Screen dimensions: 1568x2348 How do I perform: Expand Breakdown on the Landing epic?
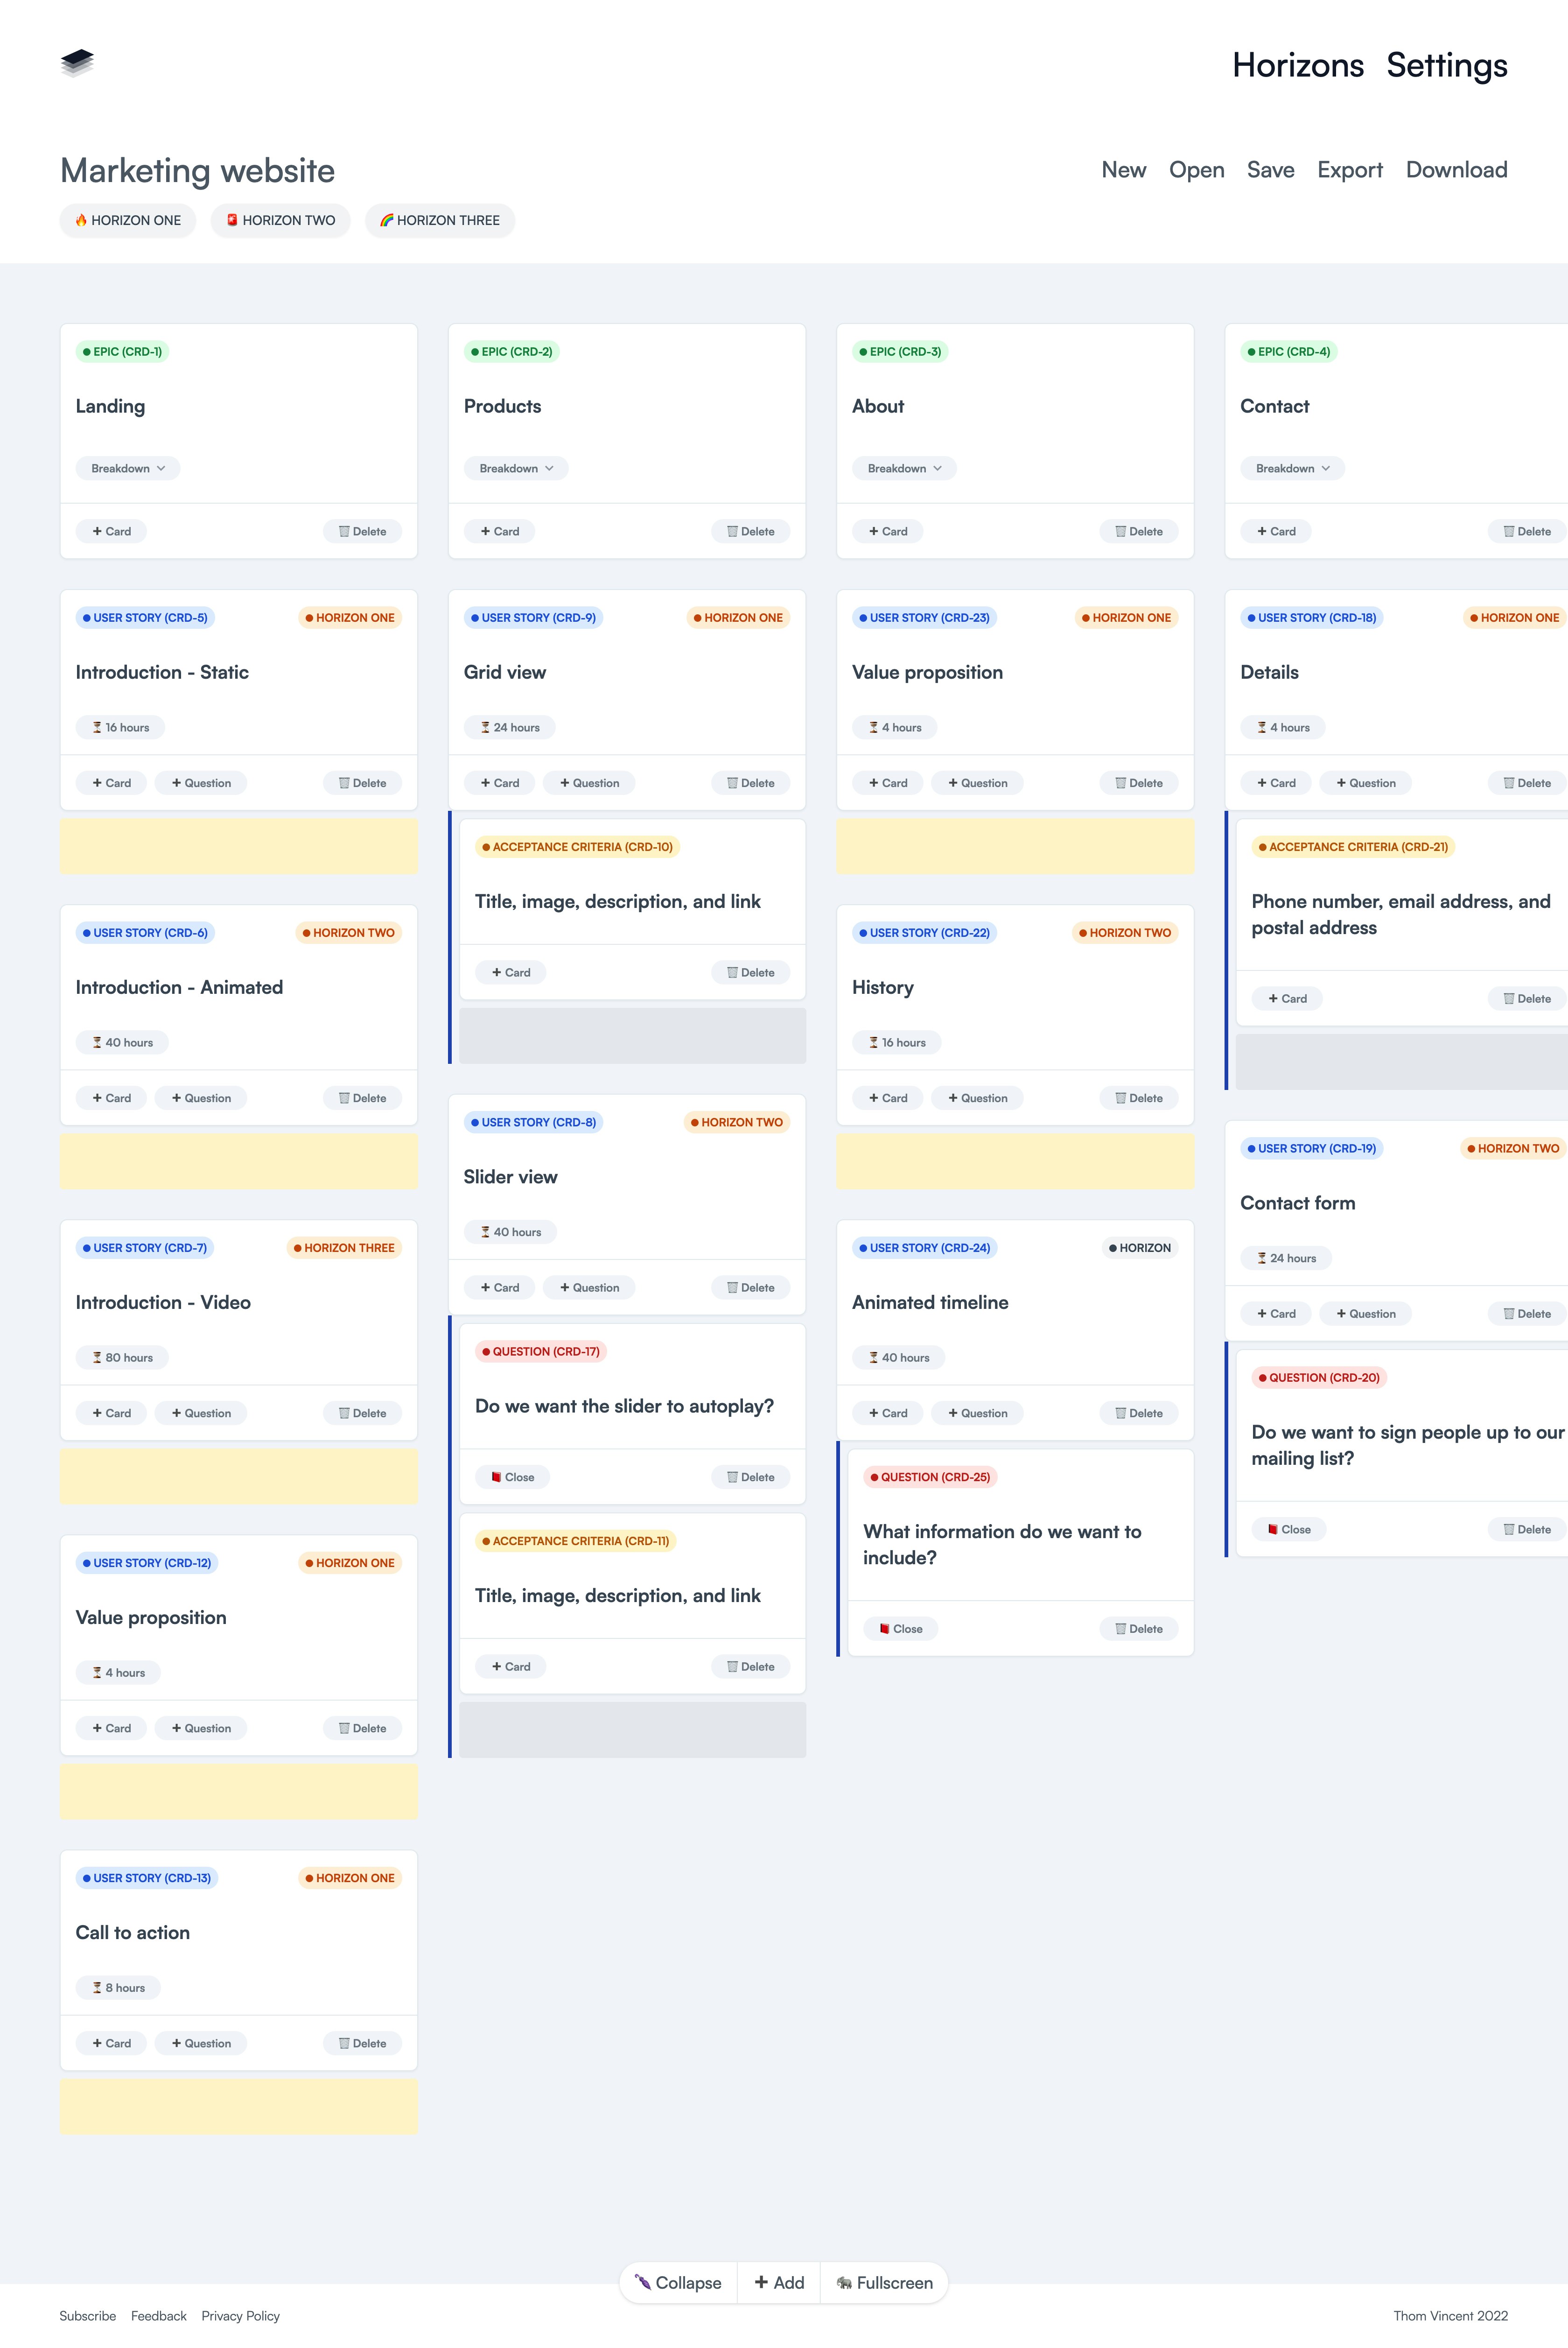click(128, 468)
